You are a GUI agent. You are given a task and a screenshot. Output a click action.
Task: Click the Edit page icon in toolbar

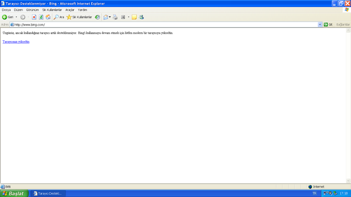(x=123, y=17)
